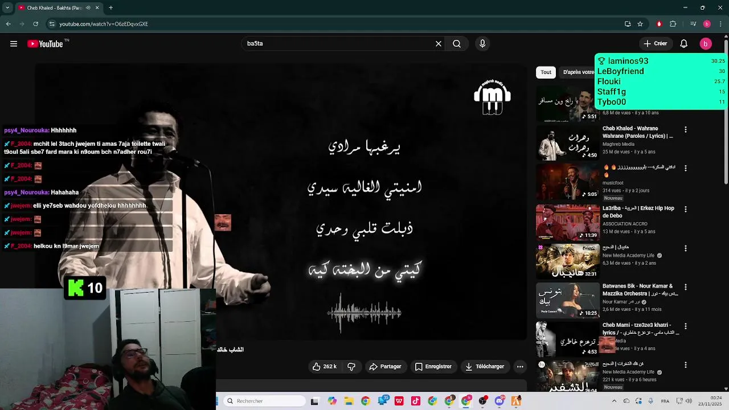Viewport: 729px width, 410px height.
Task: Open options menu for Batwanes Bik video
Action: (686, 287)
